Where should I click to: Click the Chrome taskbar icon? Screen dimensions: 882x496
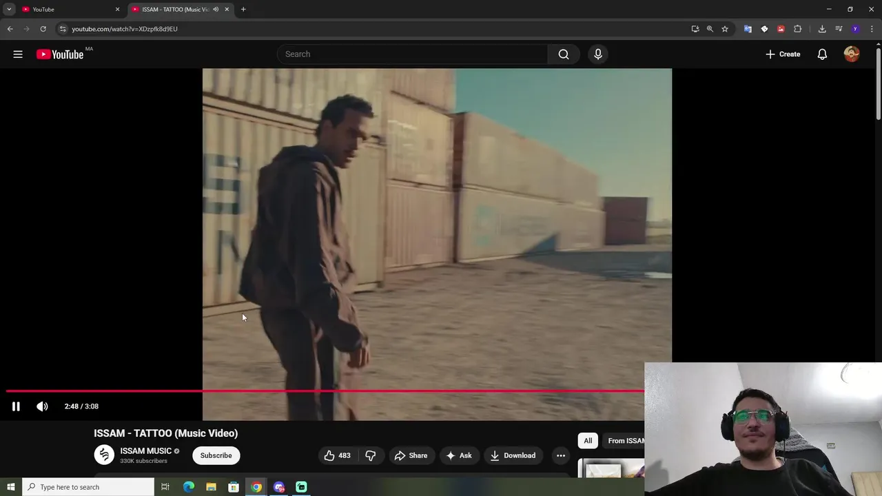pos(256,487)
